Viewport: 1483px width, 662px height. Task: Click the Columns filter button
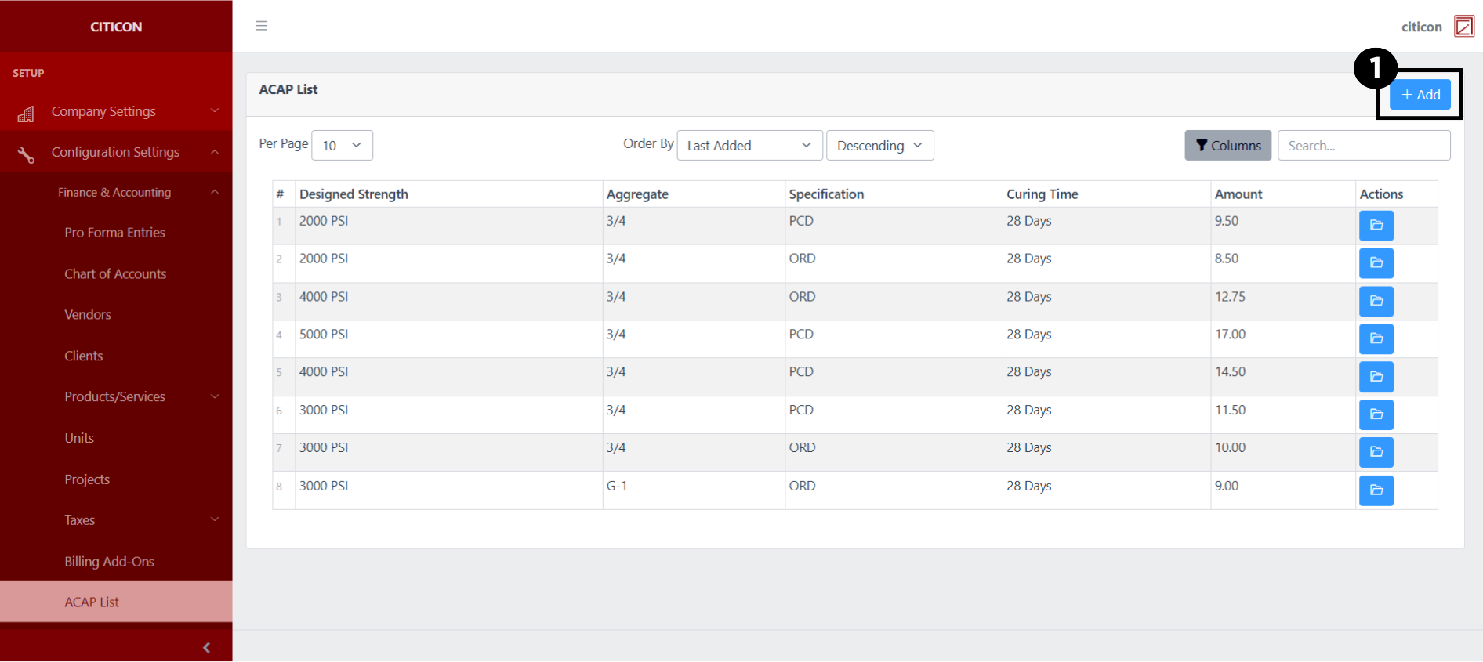point(1227,146)
